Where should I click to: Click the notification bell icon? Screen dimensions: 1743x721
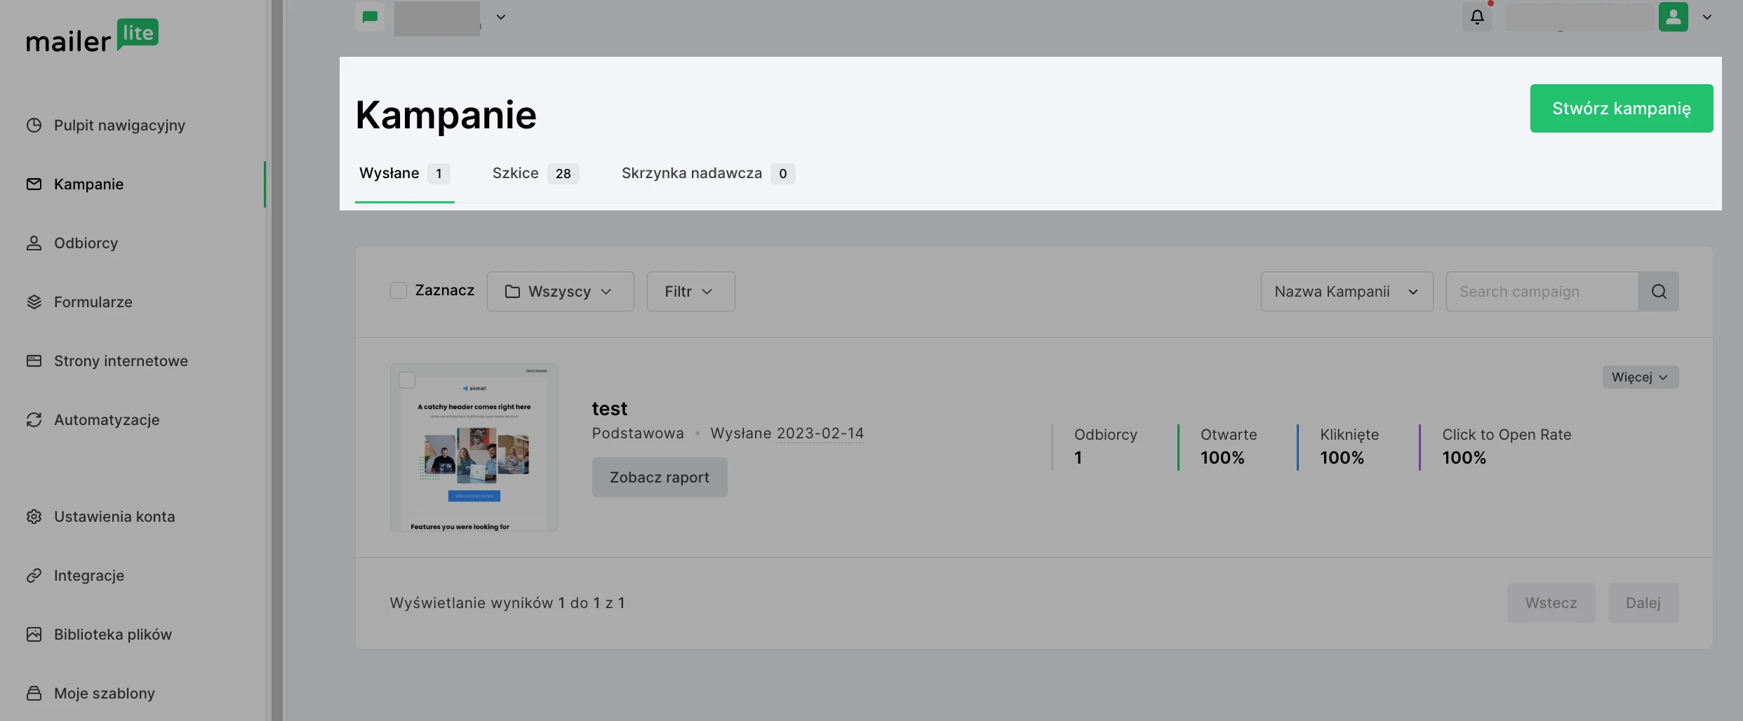point(1477,17)
